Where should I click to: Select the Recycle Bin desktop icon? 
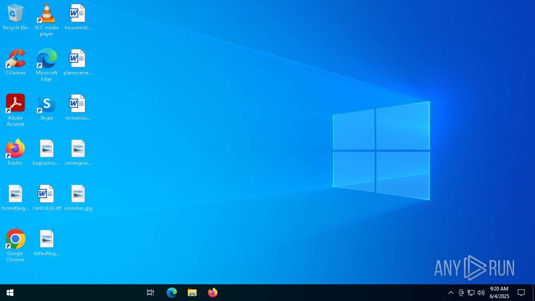[15, 18]
